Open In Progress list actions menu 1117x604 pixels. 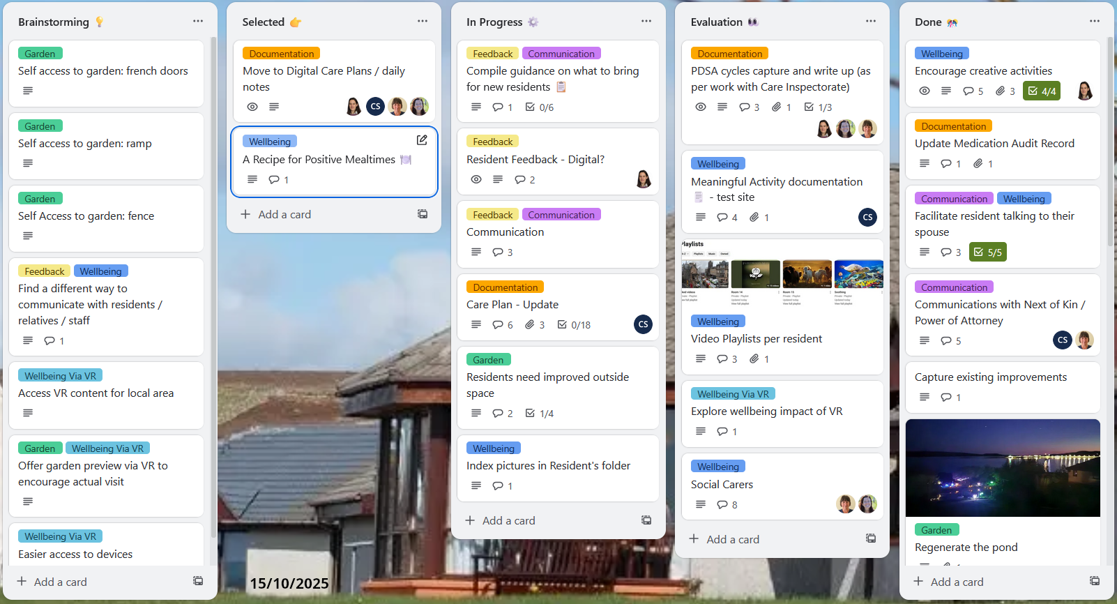click(646, 22)
